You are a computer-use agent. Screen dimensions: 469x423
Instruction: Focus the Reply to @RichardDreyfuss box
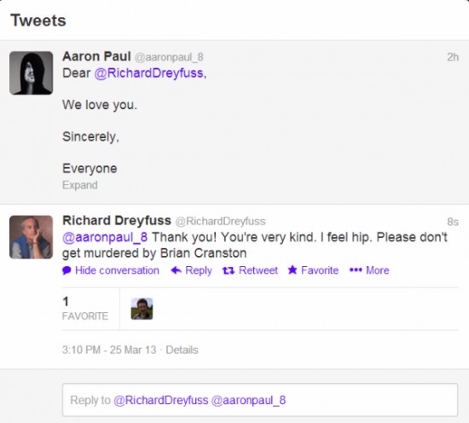260,400
